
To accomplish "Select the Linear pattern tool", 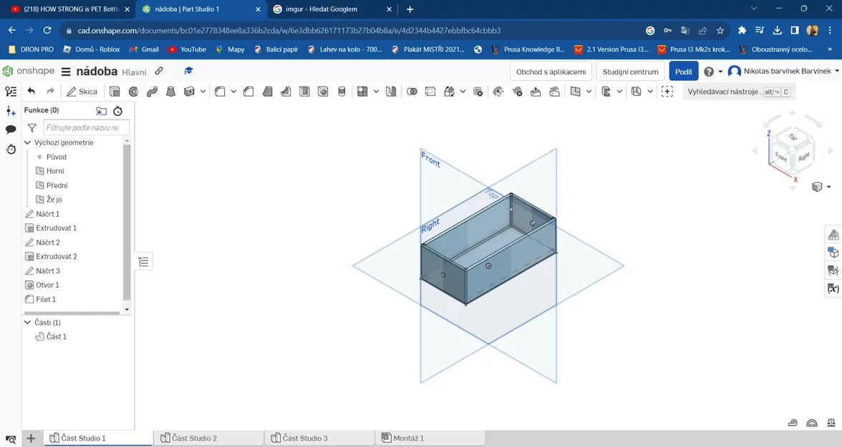I will pyautogui.click(x=362, y=92).
